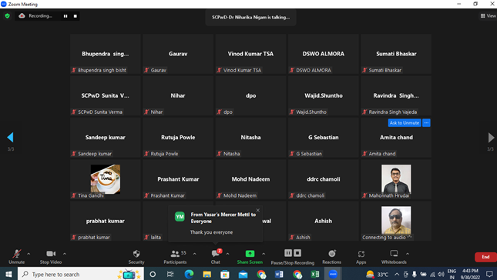Screen dimensions: 497x280
Task: Open the Participants panel
Action: (175, 257)
